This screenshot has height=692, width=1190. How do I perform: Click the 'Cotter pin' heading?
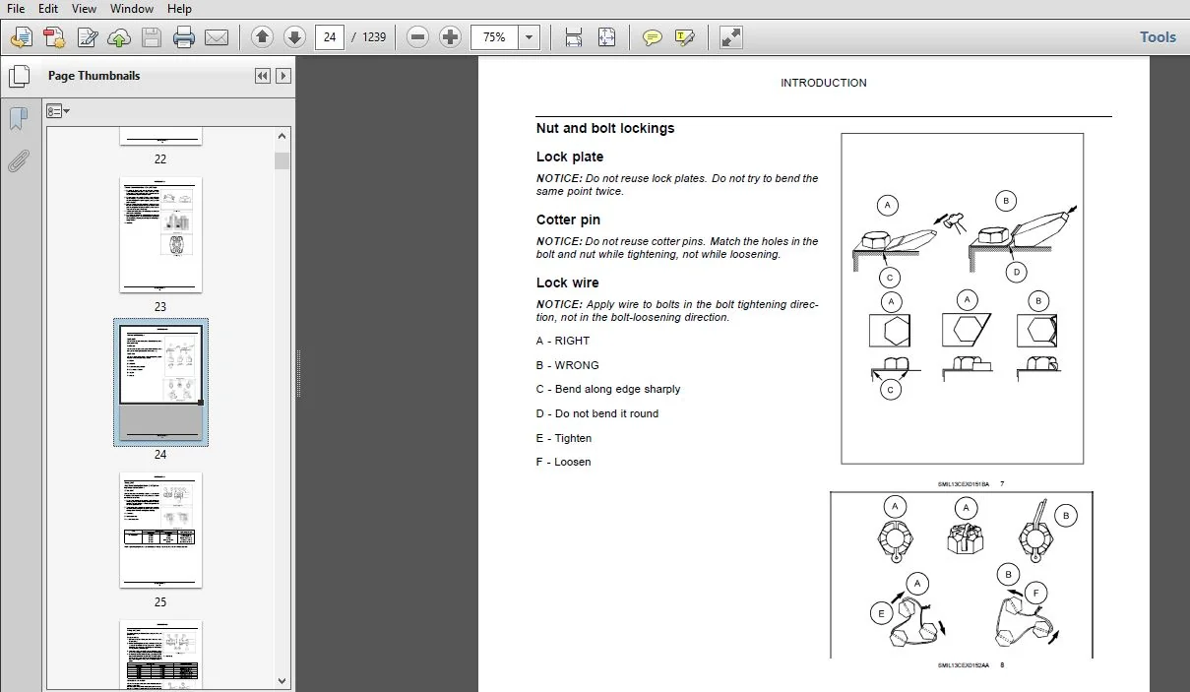click(x=568, y=220)
